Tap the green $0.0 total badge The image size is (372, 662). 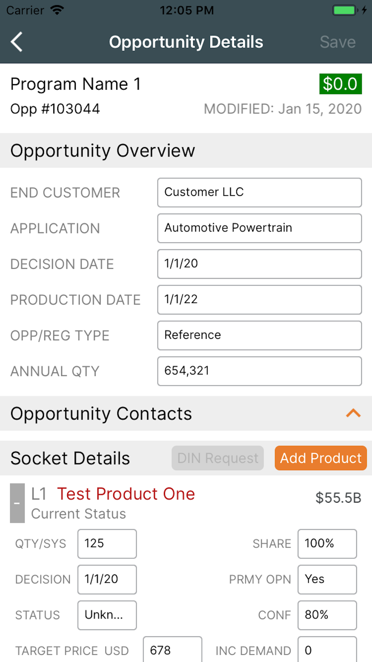click(x=340, y=84)
